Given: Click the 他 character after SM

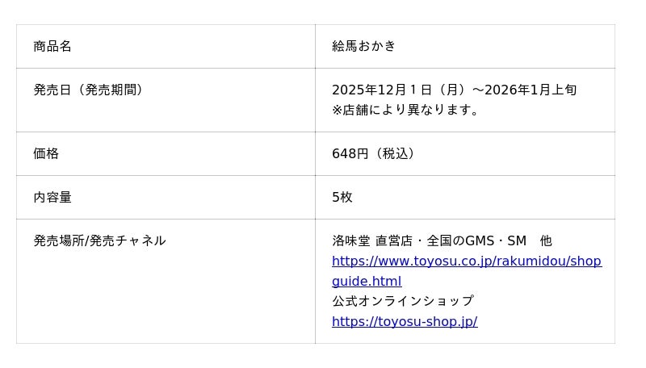Looking at the screenshot, I should tap(546, 240).
